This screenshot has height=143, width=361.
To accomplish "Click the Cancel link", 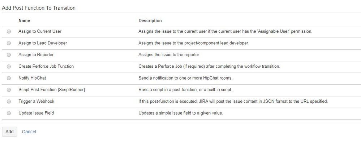I will tap(29, 132).
